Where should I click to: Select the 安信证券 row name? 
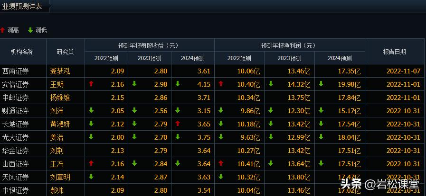(16, 84)
